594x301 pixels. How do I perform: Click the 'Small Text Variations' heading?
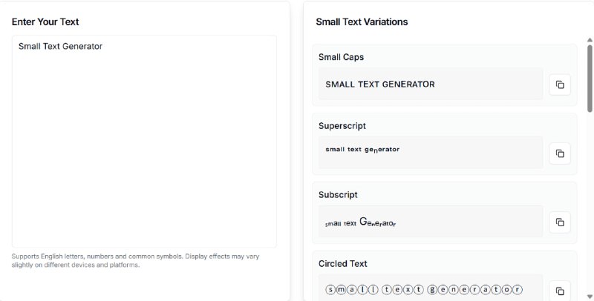coord(362,21)
